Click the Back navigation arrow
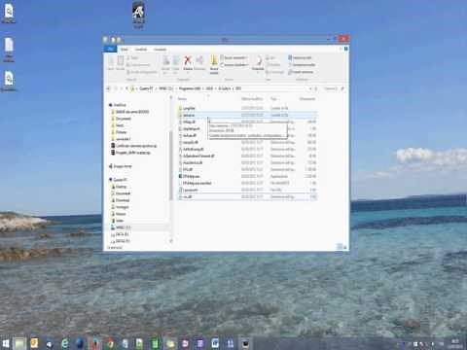Screen dimensions: 467x350 [x=109, y=88]
